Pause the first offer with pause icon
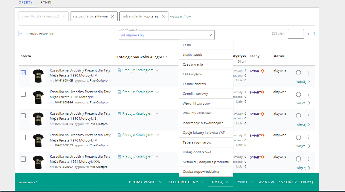The height and width of the screenshot is (192, 345). [298, 73]
